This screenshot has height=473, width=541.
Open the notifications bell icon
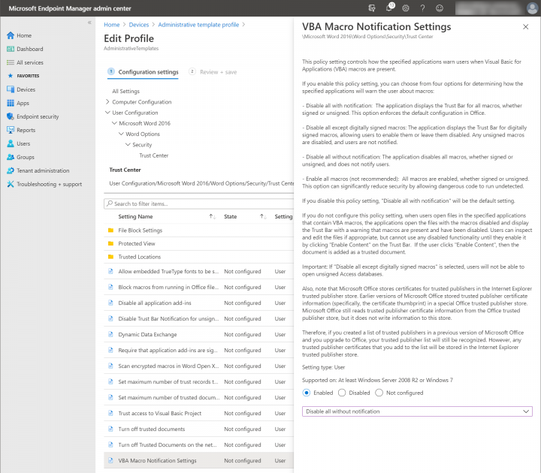point(389,8)
